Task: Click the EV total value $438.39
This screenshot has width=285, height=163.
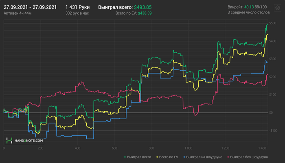Action: pos(145,13)
